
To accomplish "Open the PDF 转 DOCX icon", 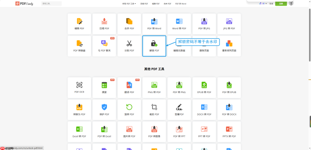I will (229, 107).
